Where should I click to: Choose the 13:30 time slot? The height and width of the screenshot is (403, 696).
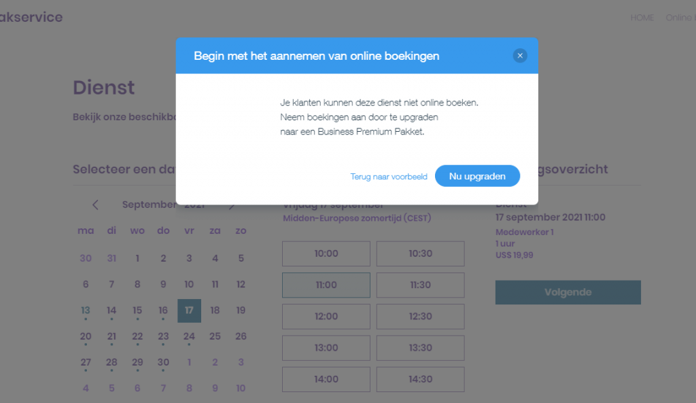(420, 347)
